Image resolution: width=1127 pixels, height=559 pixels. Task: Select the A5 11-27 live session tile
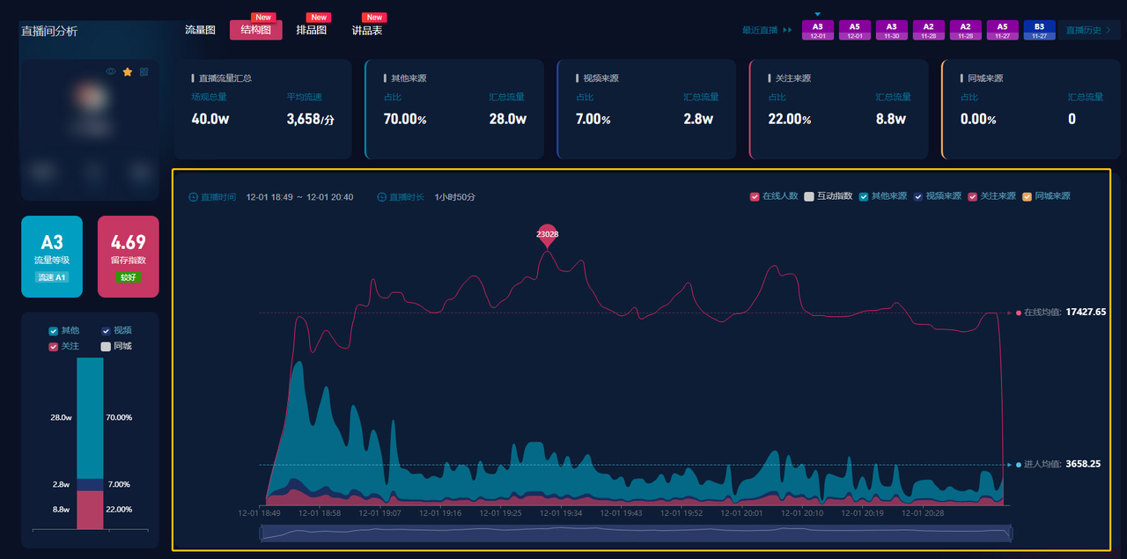click(x=1003, y=30)
